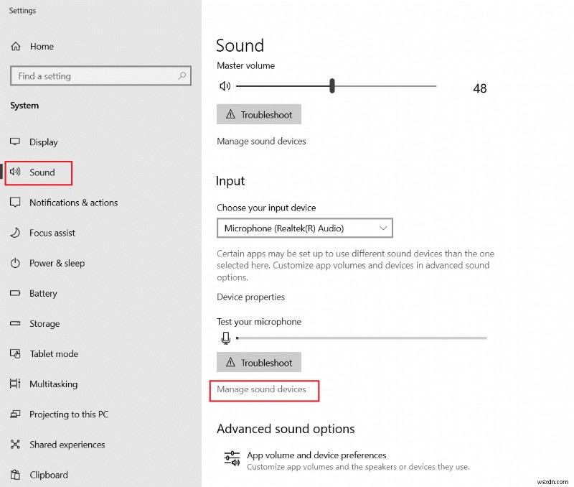Open the Tablet mode icon
This screenshot has width=574, height=487.
[17, 353]
